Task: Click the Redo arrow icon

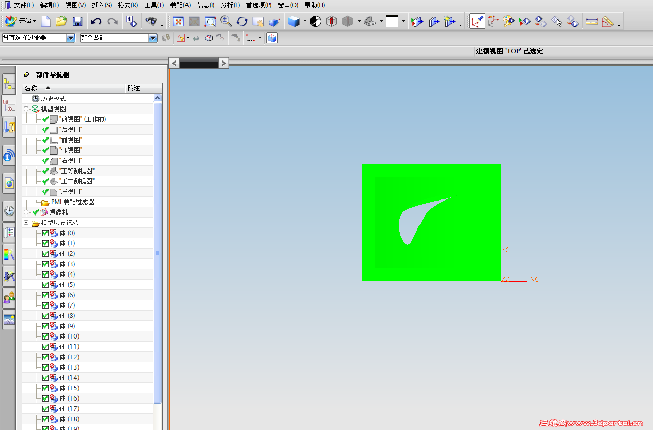Action: tap(112, 21)
